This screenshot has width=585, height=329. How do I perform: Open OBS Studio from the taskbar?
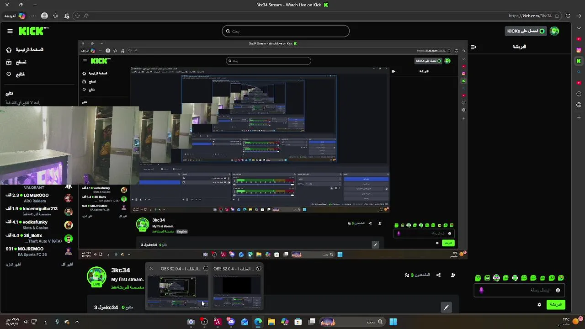pos(204,322)
